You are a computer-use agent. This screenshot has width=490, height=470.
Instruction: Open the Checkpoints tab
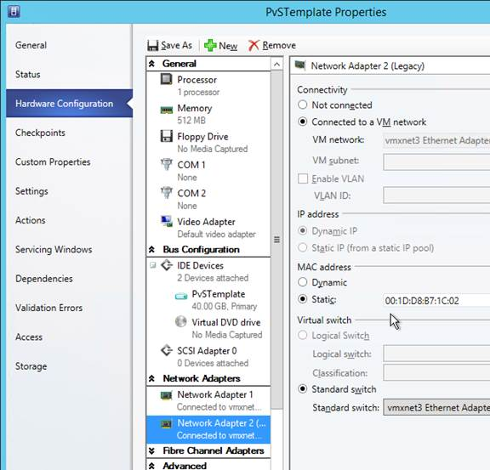40,133
